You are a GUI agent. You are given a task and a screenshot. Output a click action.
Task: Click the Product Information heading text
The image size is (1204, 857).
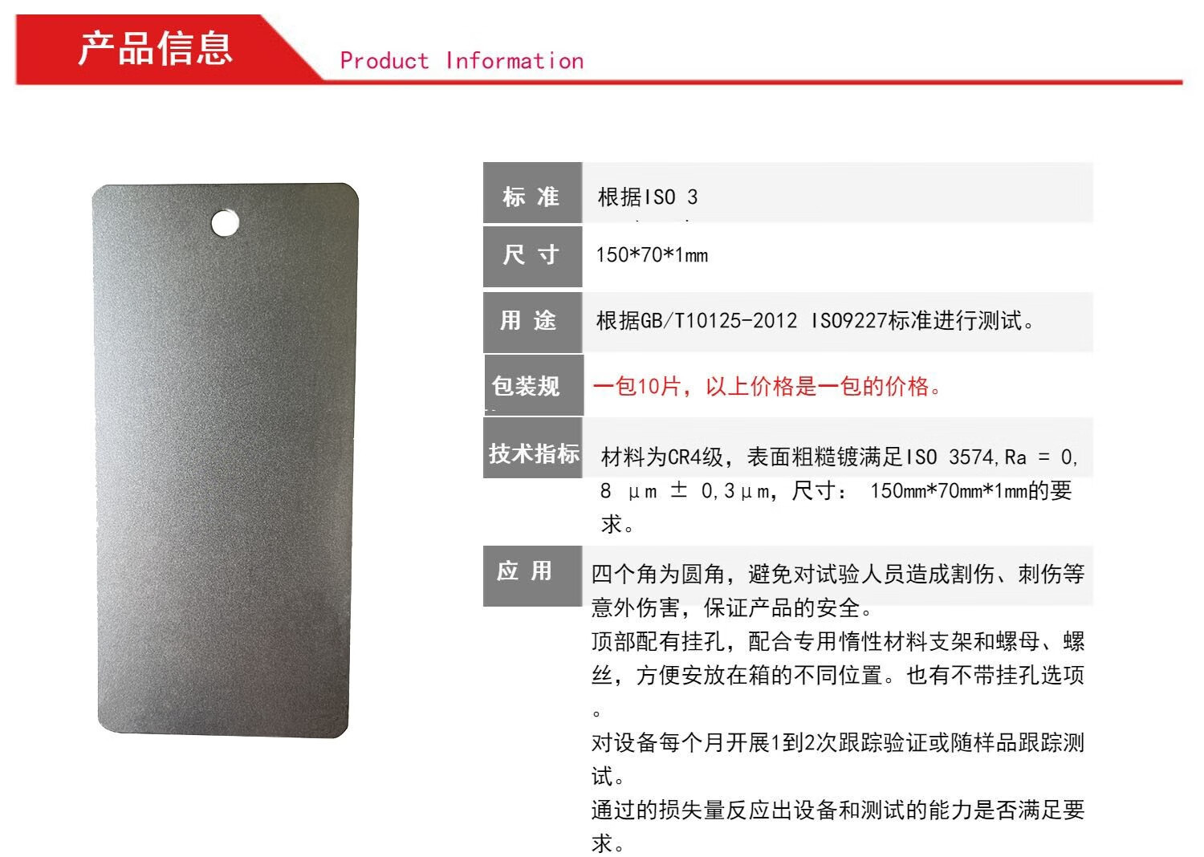coord(462,60)
